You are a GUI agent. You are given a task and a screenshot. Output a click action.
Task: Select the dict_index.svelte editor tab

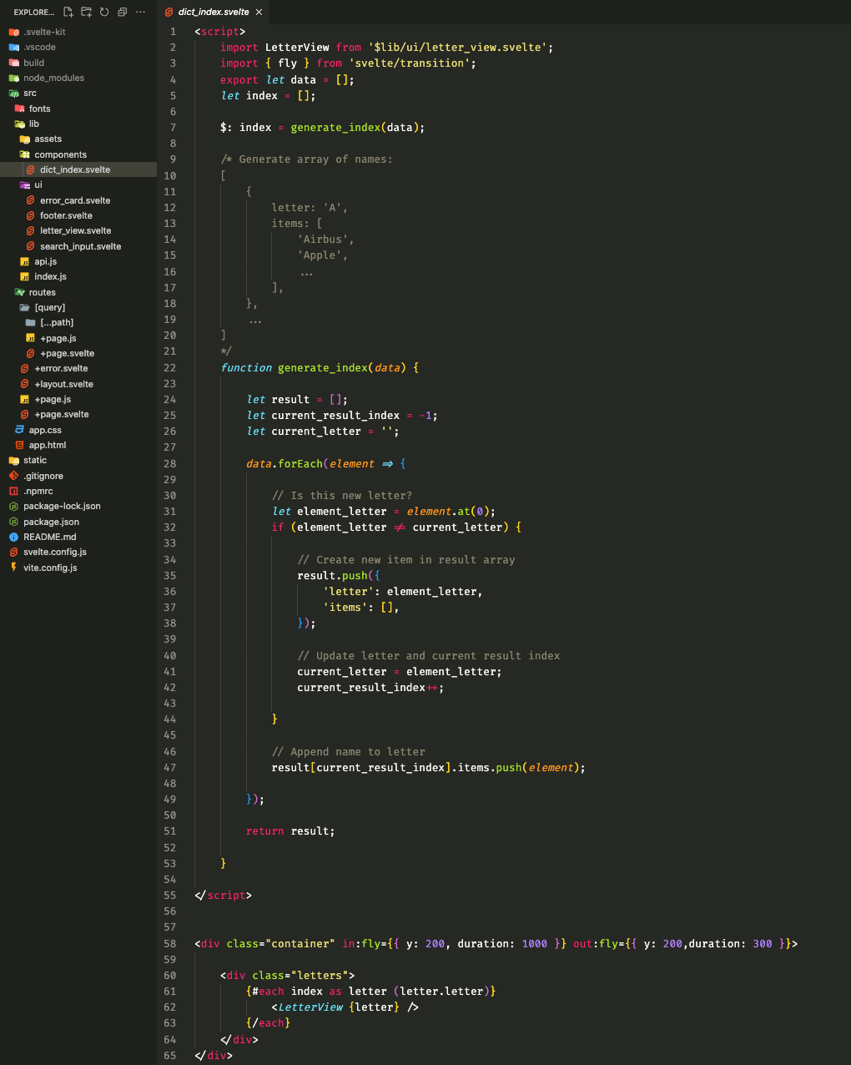[214, 12]
